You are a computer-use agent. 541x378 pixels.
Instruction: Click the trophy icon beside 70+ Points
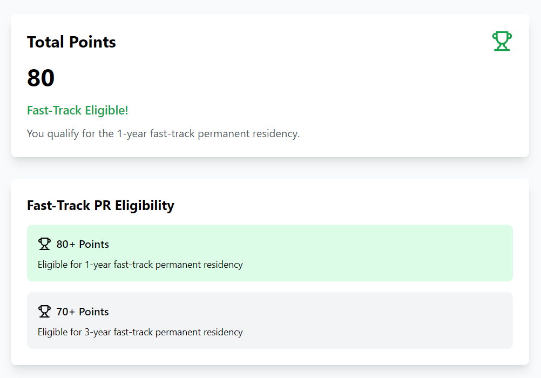44,312
